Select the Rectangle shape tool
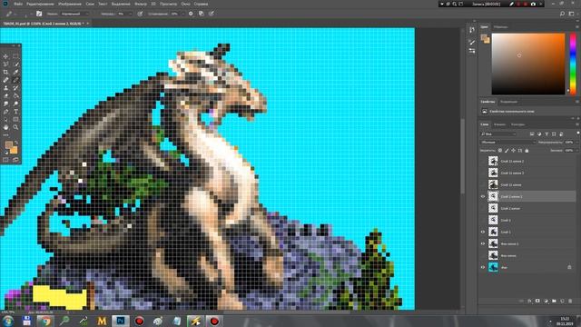Viewport: 581px width, 327px height. click(x=15, y=119)
